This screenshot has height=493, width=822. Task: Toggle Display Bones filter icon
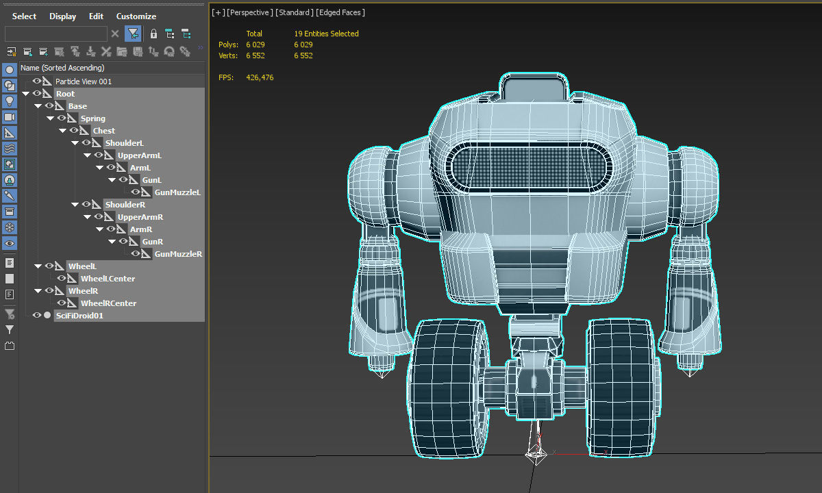[10, 196]
